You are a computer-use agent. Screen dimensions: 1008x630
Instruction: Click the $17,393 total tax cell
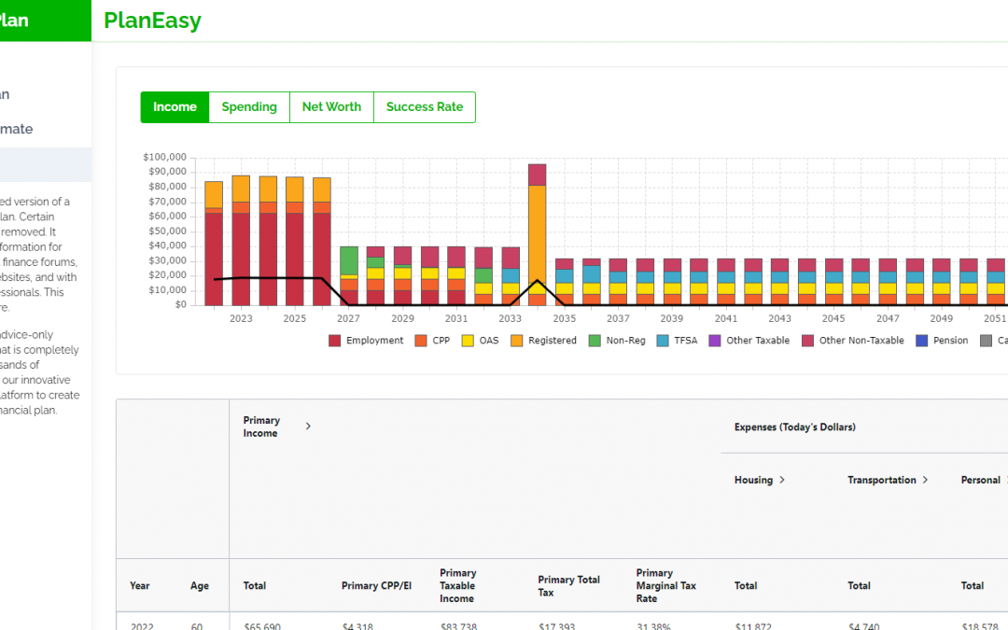[556, 626]
